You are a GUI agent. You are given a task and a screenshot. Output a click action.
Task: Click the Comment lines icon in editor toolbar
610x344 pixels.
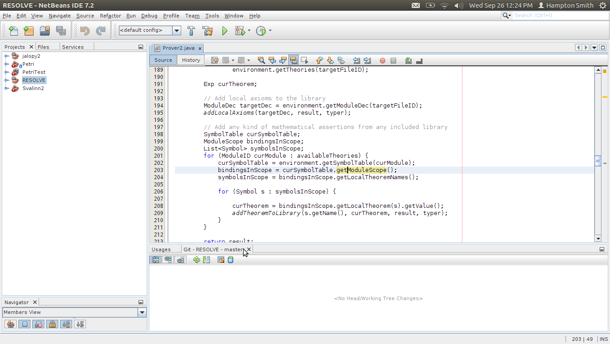tap(409, 60)
